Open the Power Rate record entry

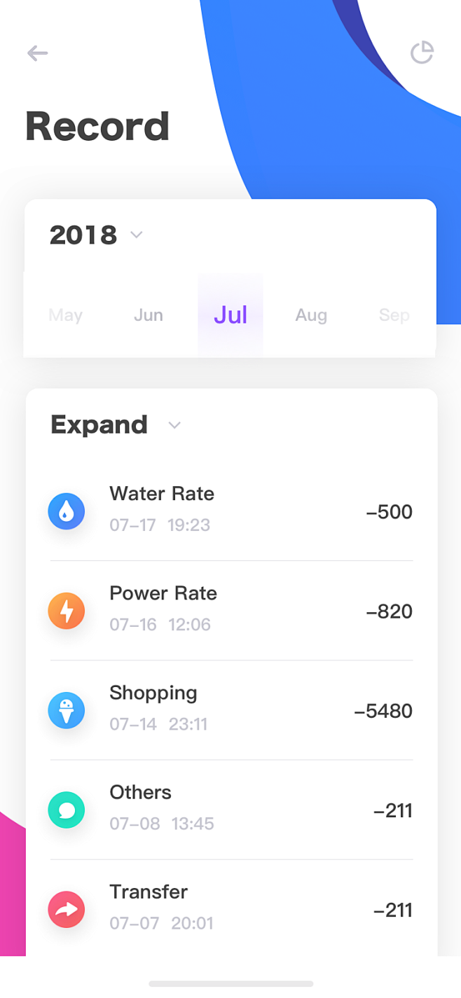pos(231,611)
